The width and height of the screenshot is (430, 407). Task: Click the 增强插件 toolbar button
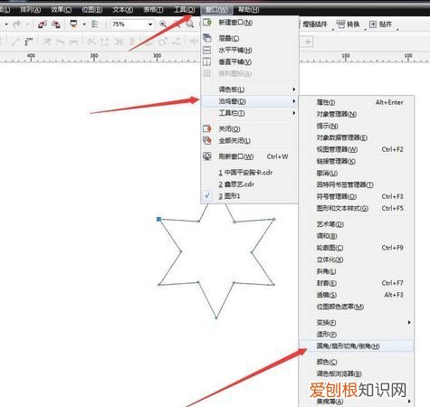point(315,24)
